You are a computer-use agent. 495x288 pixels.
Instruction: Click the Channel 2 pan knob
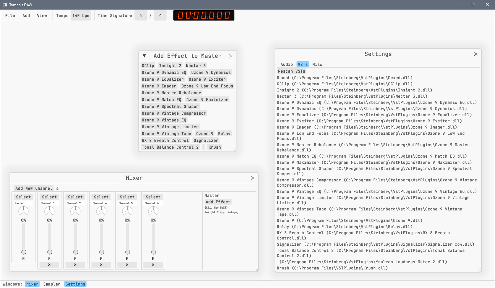tap(75, 211)
